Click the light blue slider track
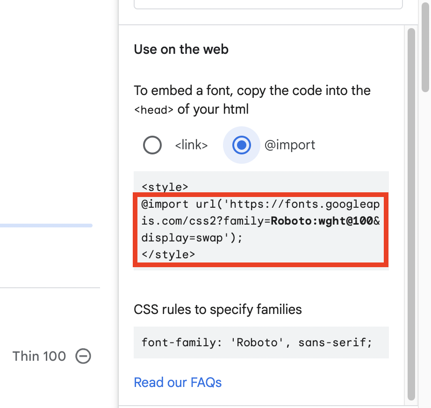The image size is (431, 408). coord(46,226)
